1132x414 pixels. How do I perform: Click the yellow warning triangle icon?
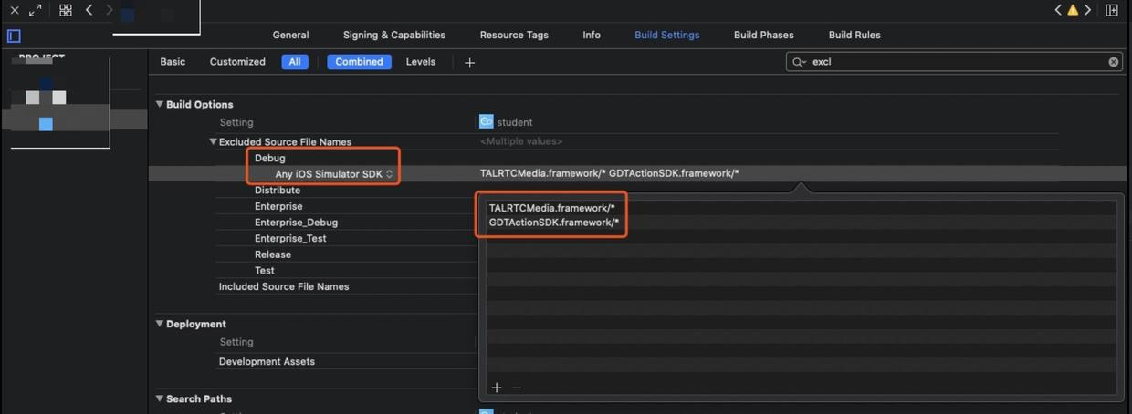point(1073,10)
